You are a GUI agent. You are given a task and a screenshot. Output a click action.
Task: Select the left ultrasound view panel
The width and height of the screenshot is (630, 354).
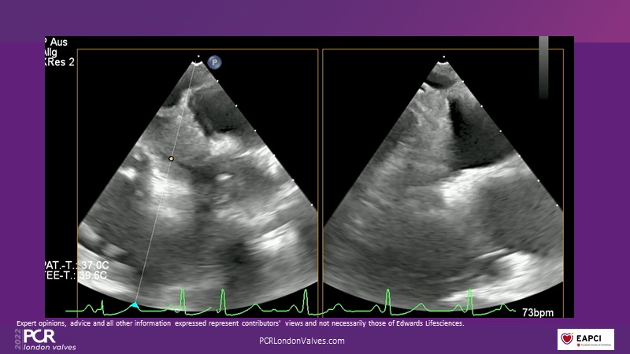coord(197,181)
